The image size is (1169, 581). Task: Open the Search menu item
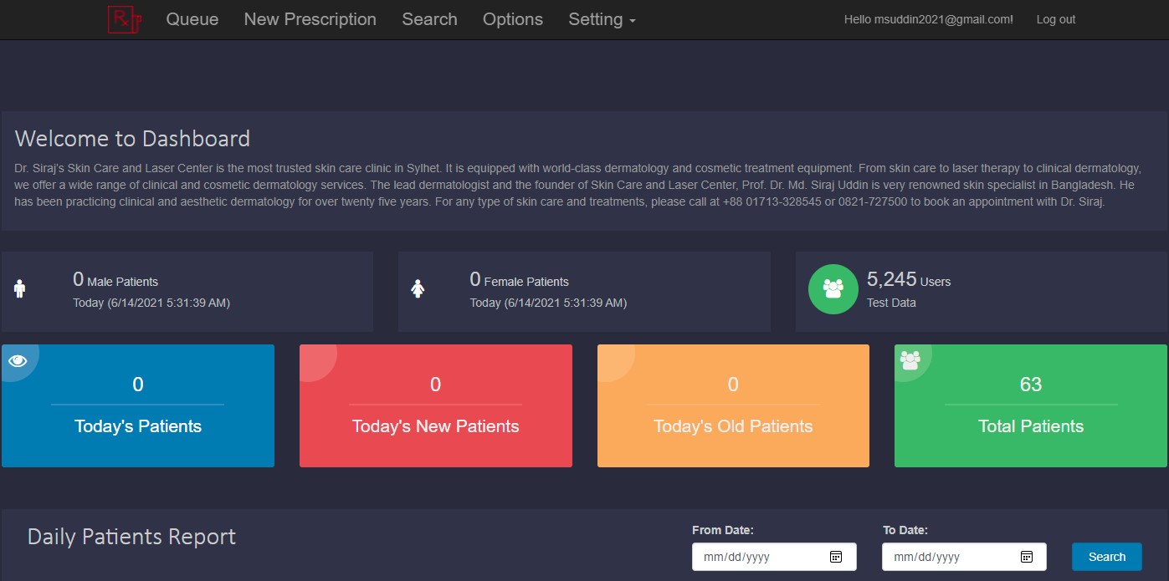coord(429,19)
